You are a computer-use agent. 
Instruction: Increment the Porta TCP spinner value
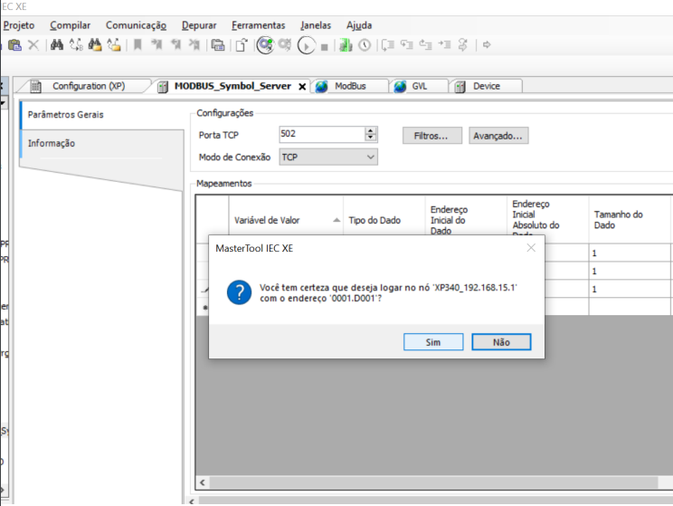pos(371,131)
